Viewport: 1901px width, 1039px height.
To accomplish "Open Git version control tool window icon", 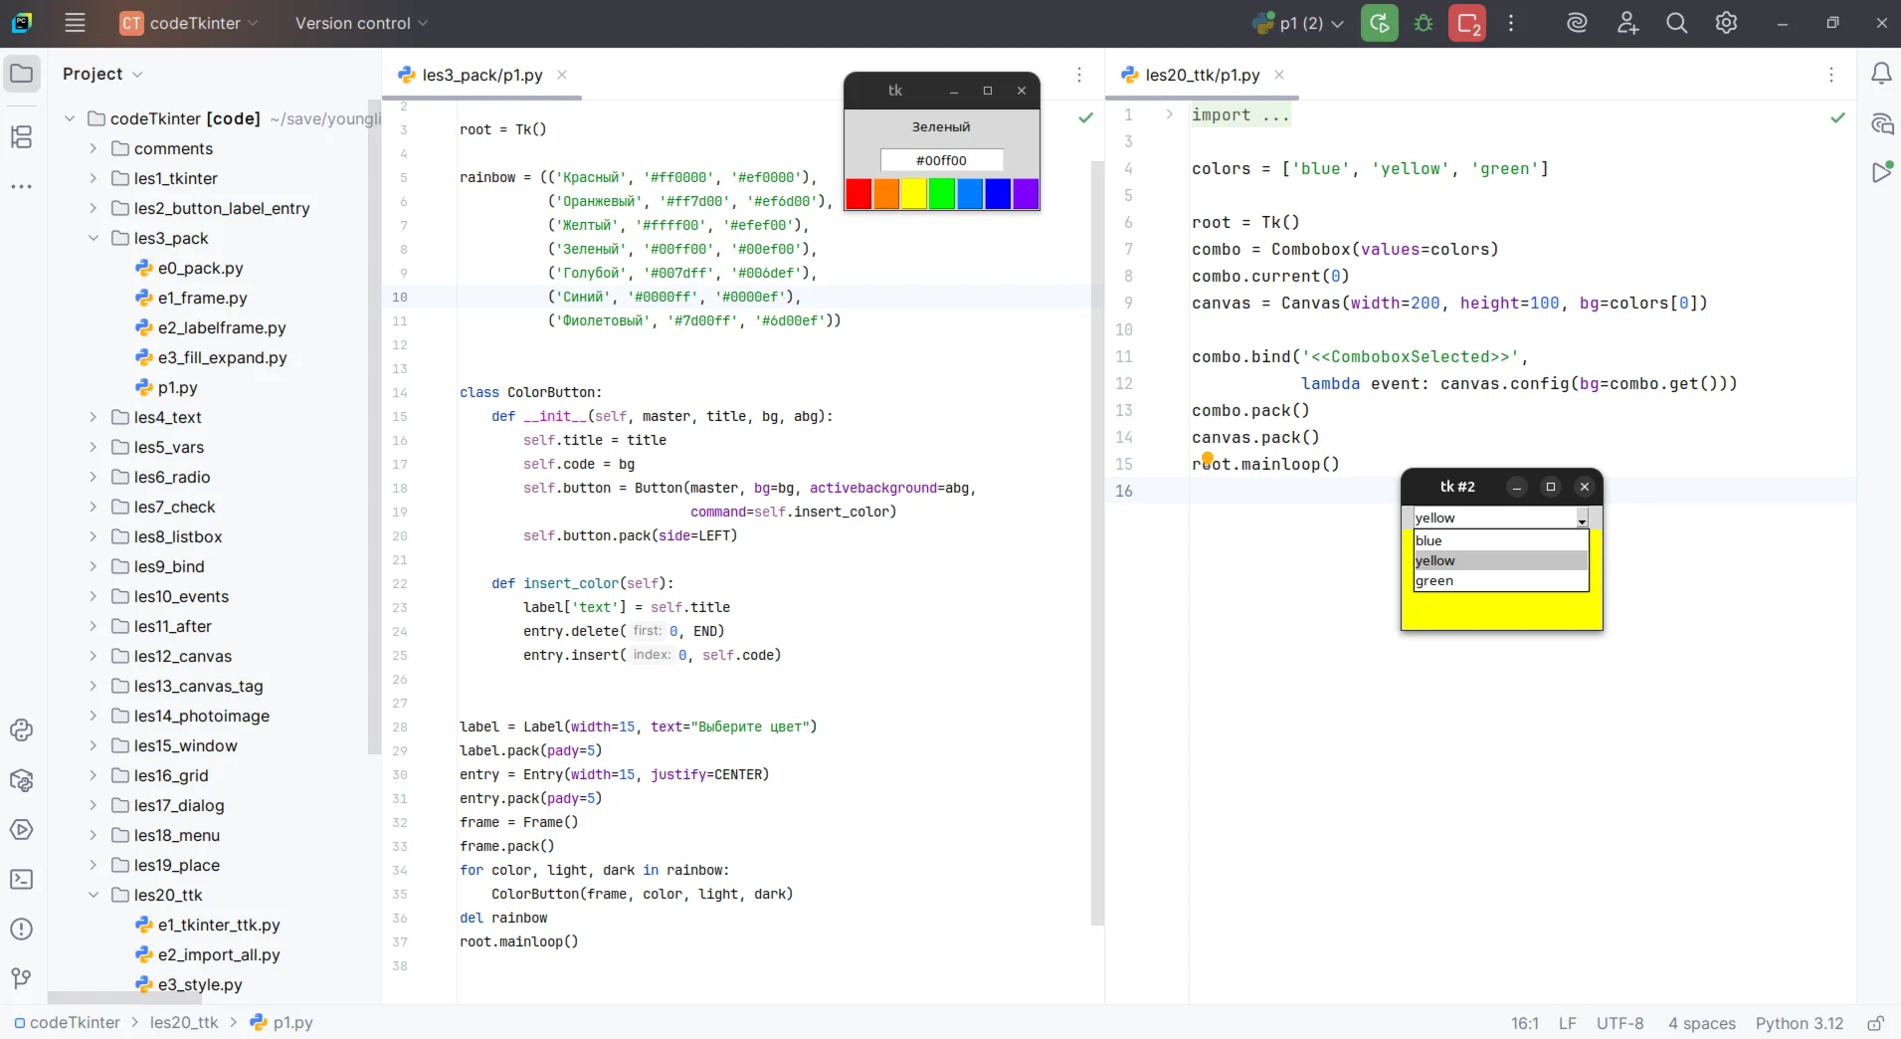I will [x=21, y=978].
